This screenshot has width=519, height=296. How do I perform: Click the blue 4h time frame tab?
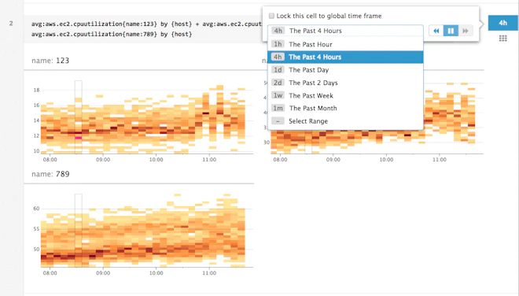503,23
